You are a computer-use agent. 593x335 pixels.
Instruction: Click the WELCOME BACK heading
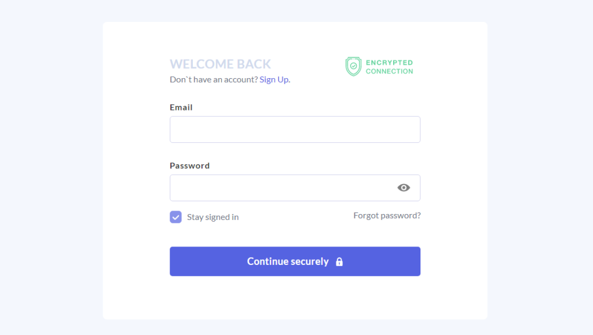click(x=220, y=64)
